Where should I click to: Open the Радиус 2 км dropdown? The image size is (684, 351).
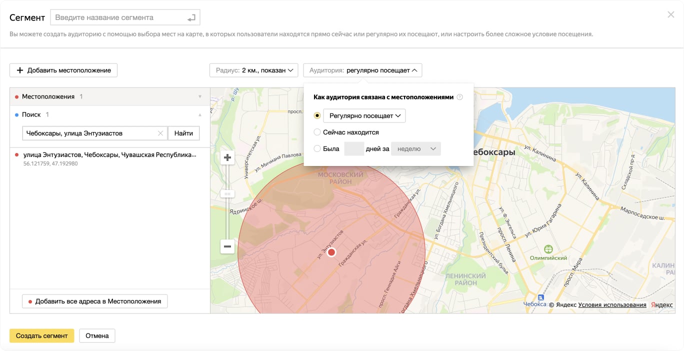(254, 70)
